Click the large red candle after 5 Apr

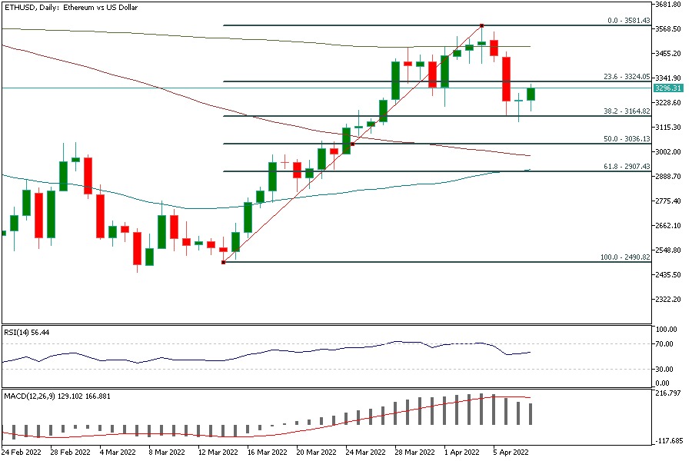coord(506,78)
